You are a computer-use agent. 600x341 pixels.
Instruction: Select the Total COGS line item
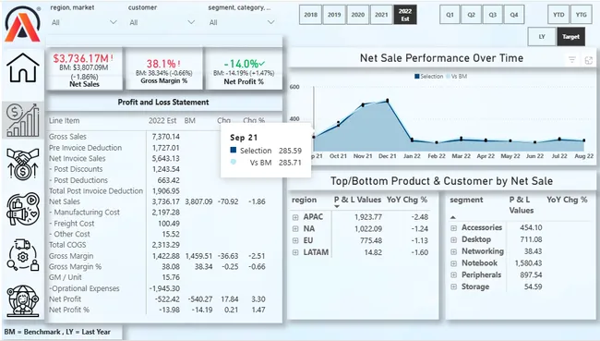[x=67, y=245]
